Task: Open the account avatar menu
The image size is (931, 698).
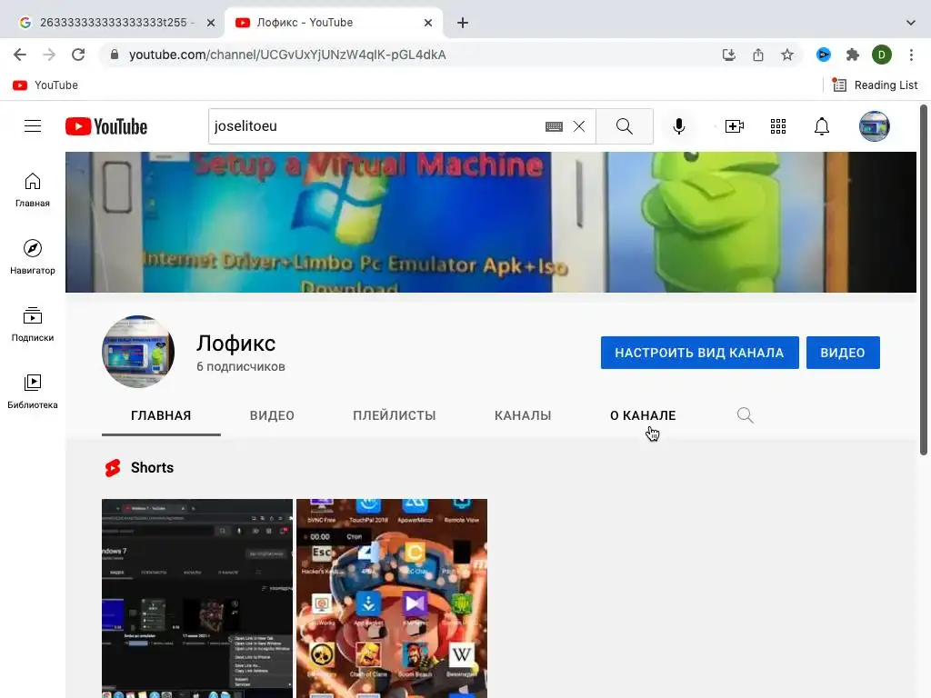Action: point(874,126)
